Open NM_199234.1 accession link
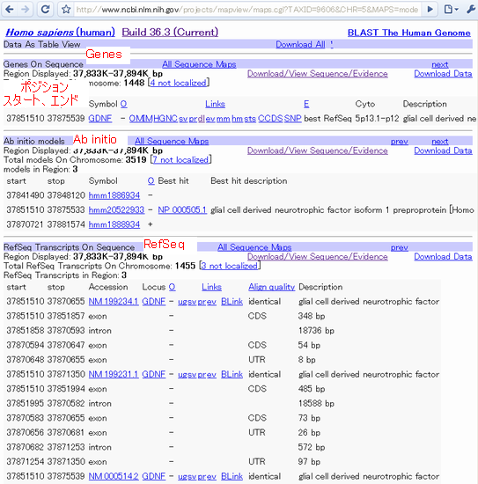This screenshot has width=478, height=484. [114, 301]
